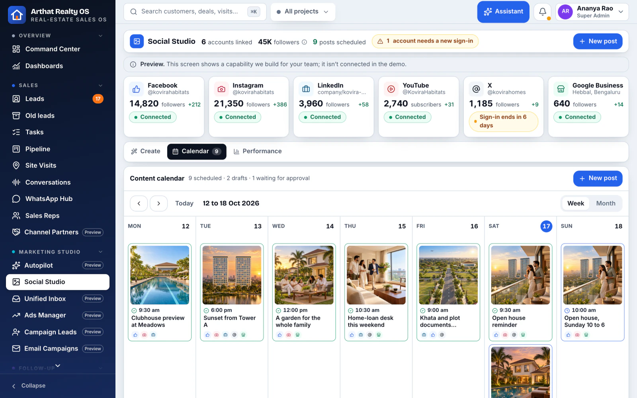Click the X account @ icon
637x398 pixels.
coord(476,89)
